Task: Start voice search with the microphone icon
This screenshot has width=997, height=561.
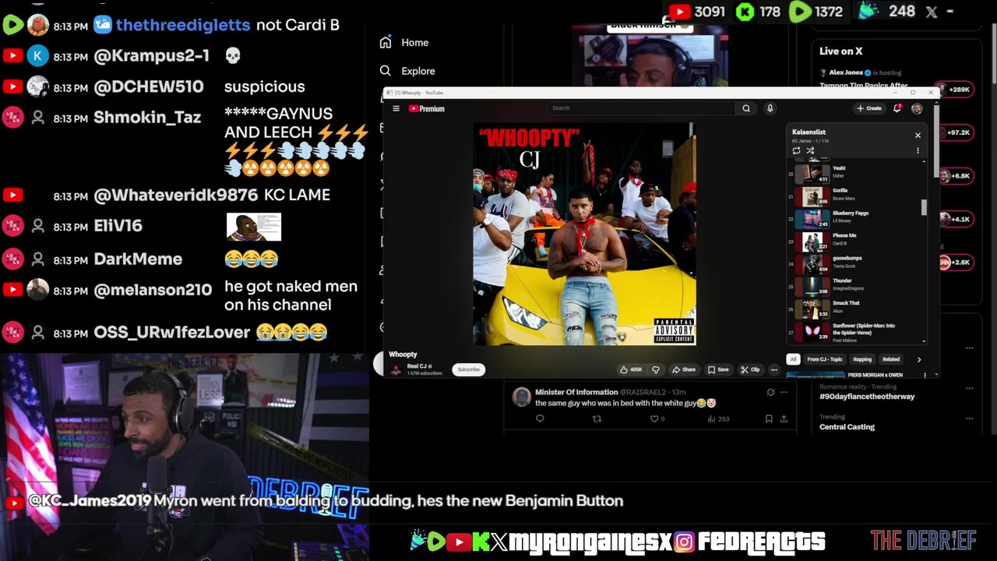Action: point(770,108)
